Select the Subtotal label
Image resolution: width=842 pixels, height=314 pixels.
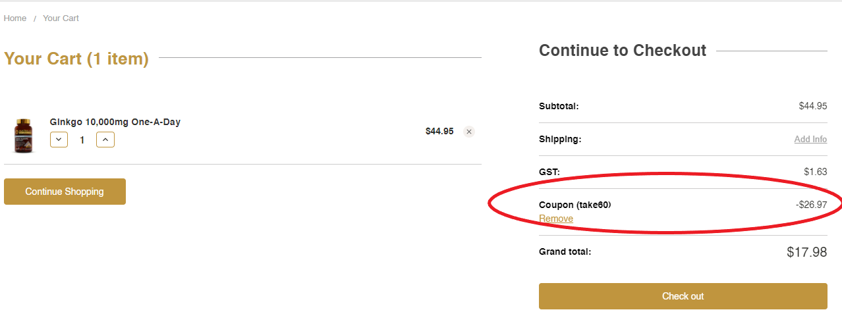(559, 106)
